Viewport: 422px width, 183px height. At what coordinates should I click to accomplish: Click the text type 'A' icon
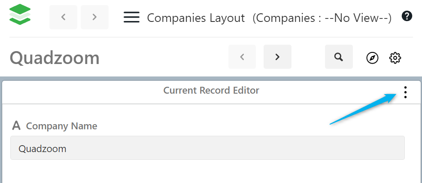(x=16, y=126)
